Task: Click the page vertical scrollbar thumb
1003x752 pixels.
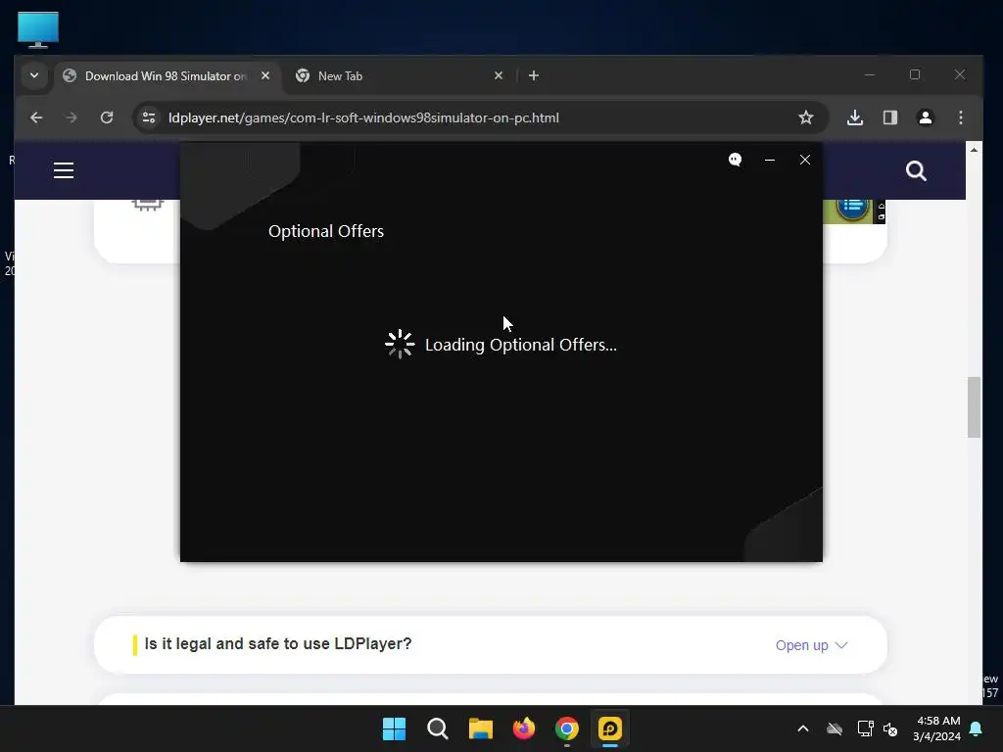Action: 974,407
